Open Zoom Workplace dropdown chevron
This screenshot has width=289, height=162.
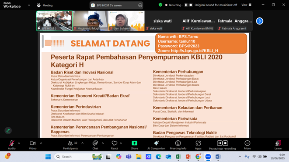click(29, 5)
